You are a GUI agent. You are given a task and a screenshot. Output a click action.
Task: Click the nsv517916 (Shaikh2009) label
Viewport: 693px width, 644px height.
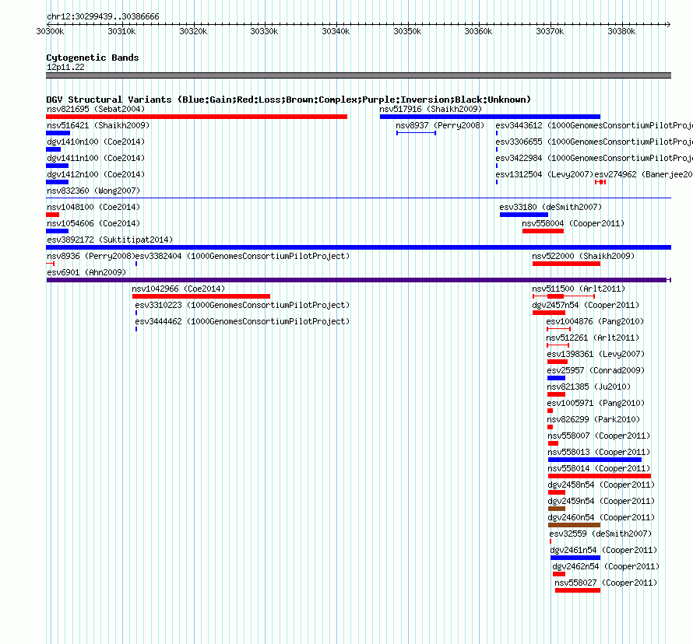click(431, 109)
